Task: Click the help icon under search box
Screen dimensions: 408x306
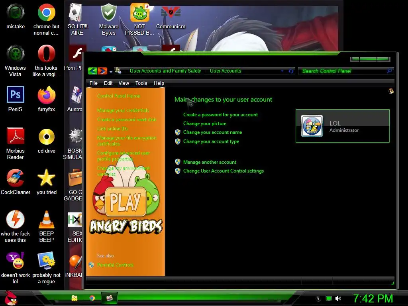Action: (x=391, y=91)
